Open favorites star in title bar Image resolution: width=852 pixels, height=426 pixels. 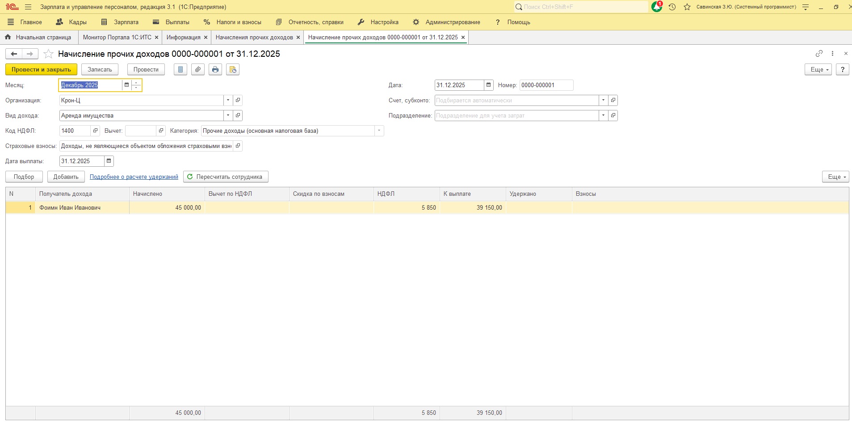pos(687,7)
